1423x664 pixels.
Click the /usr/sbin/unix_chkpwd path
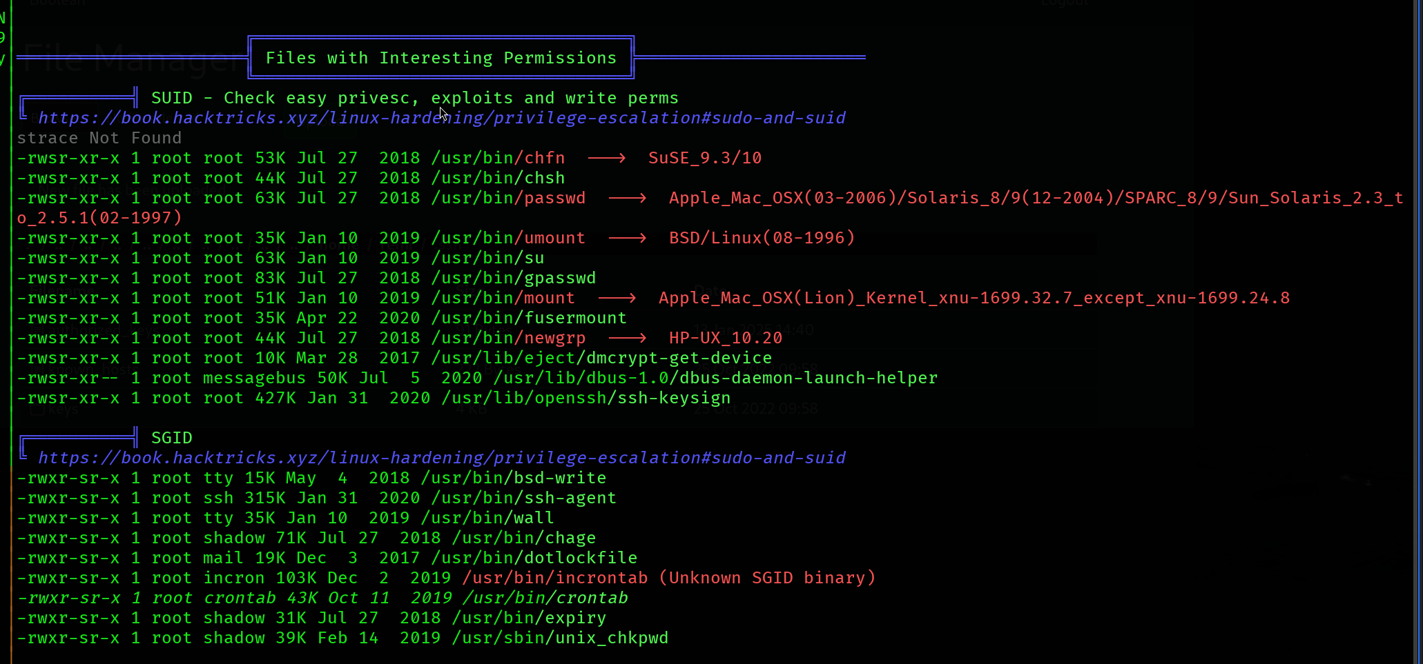click(x=560, y=638)
